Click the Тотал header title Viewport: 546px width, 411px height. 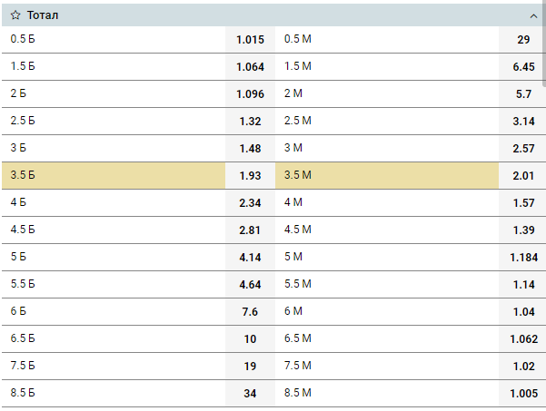coord(45,15)
